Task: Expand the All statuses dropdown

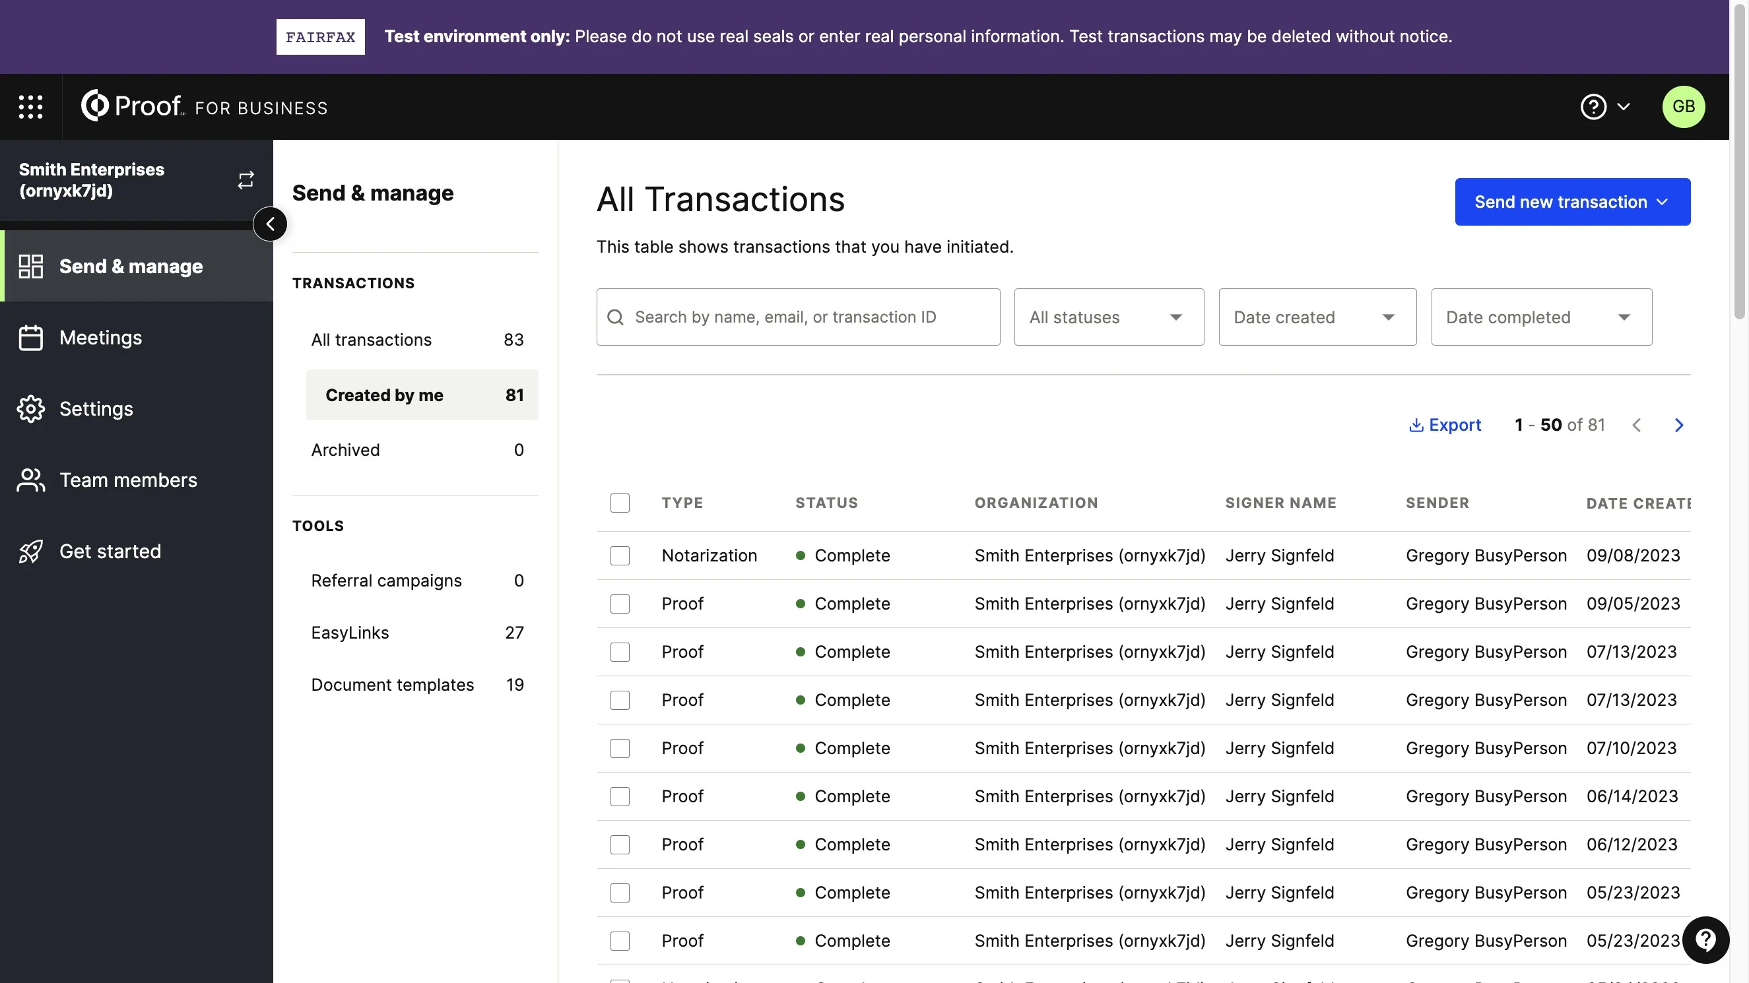Action: pyautogui.click(x=1109, y=317)
